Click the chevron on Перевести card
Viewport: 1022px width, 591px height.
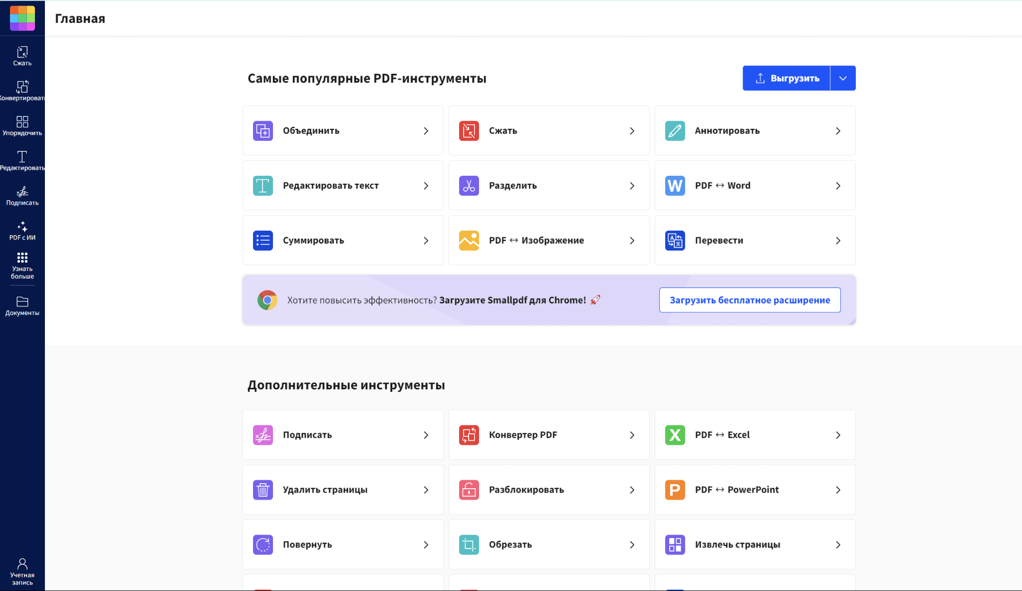[838, 241]
